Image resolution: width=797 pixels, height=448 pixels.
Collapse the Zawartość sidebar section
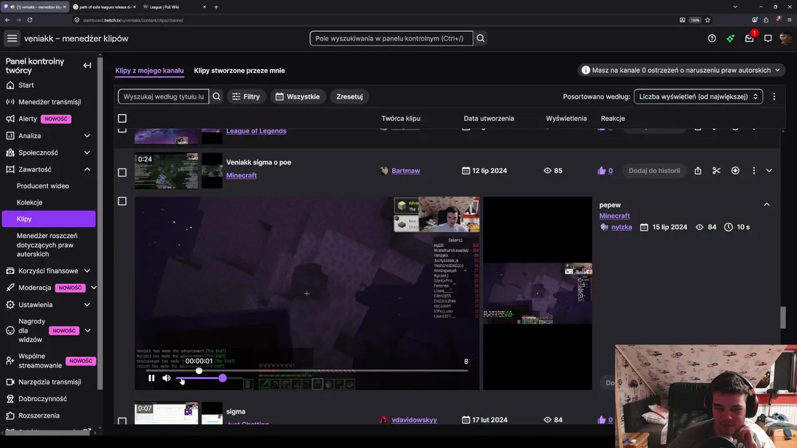coord(87,169)
